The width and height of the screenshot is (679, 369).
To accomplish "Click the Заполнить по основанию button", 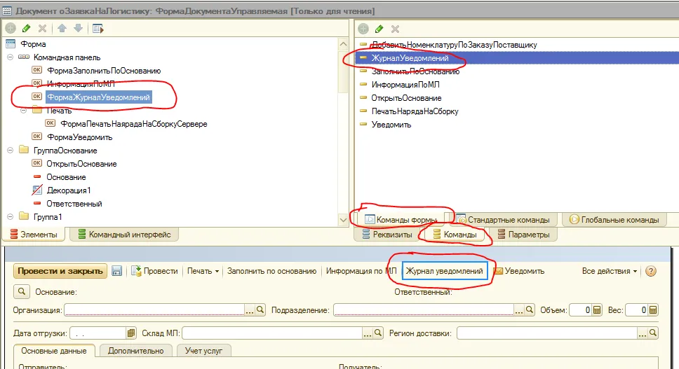I will click(x=271, y=271).
